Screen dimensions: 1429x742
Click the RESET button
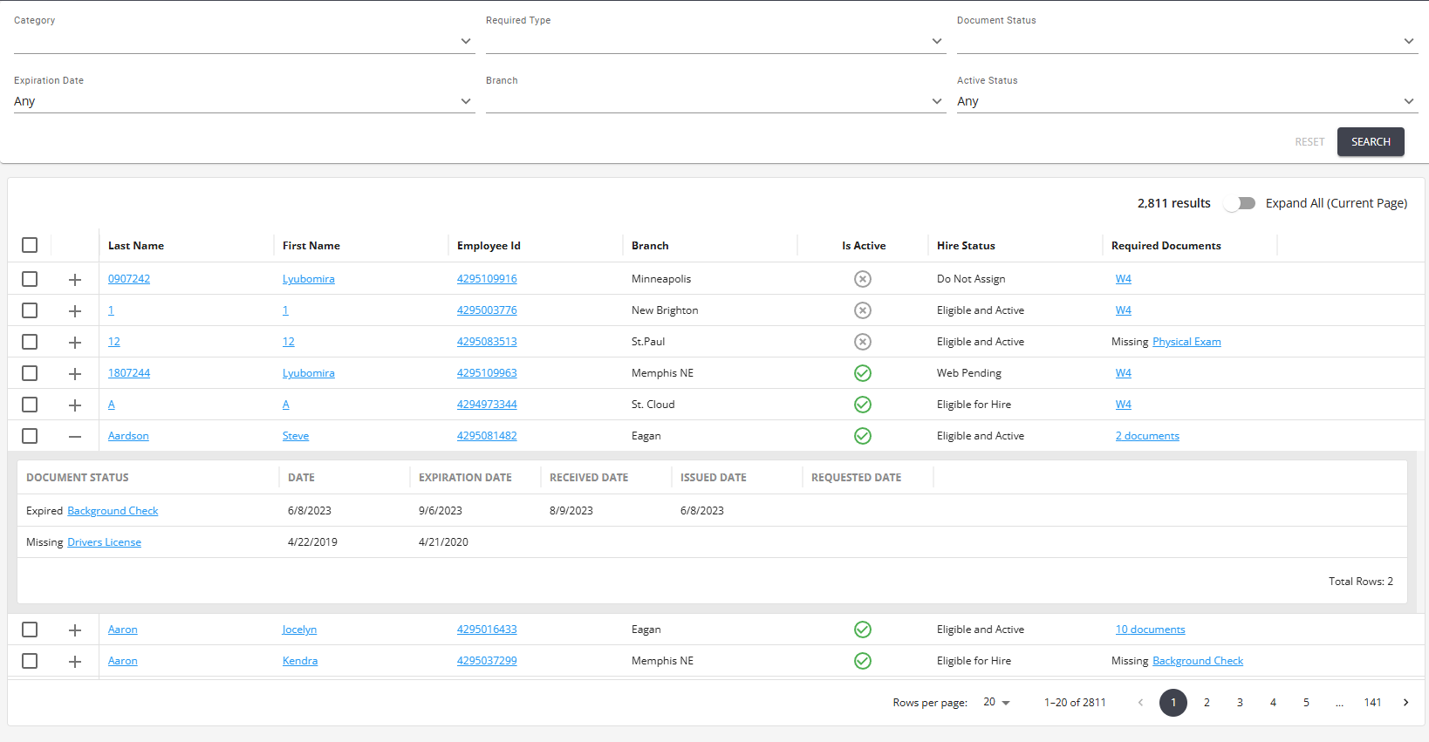(x=1309, y=142)
